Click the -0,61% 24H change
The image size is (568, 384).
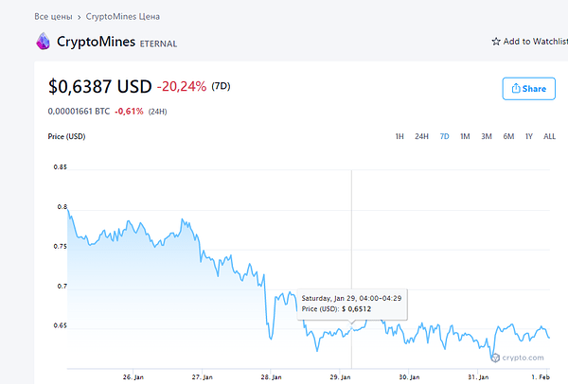[x=129, y=111]
